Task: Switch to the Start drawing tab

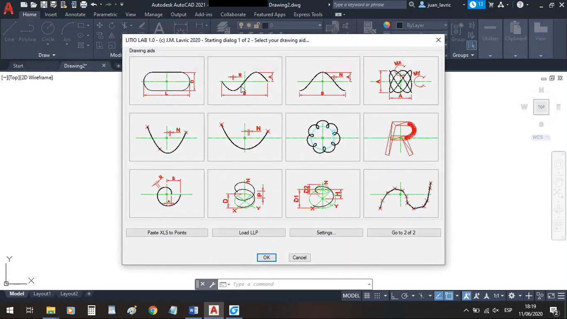Action: 18,66
